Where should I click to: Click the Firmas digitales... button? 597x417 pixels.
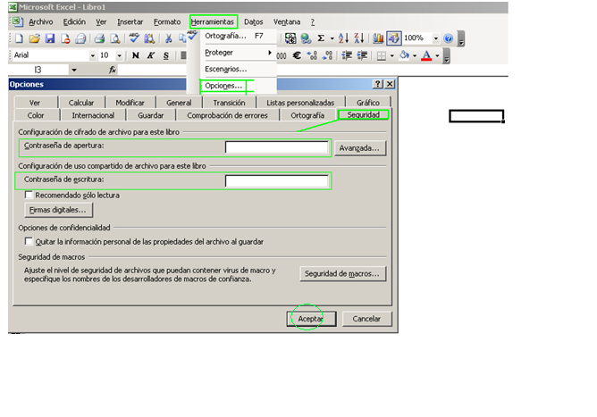(x=58, y=210)
